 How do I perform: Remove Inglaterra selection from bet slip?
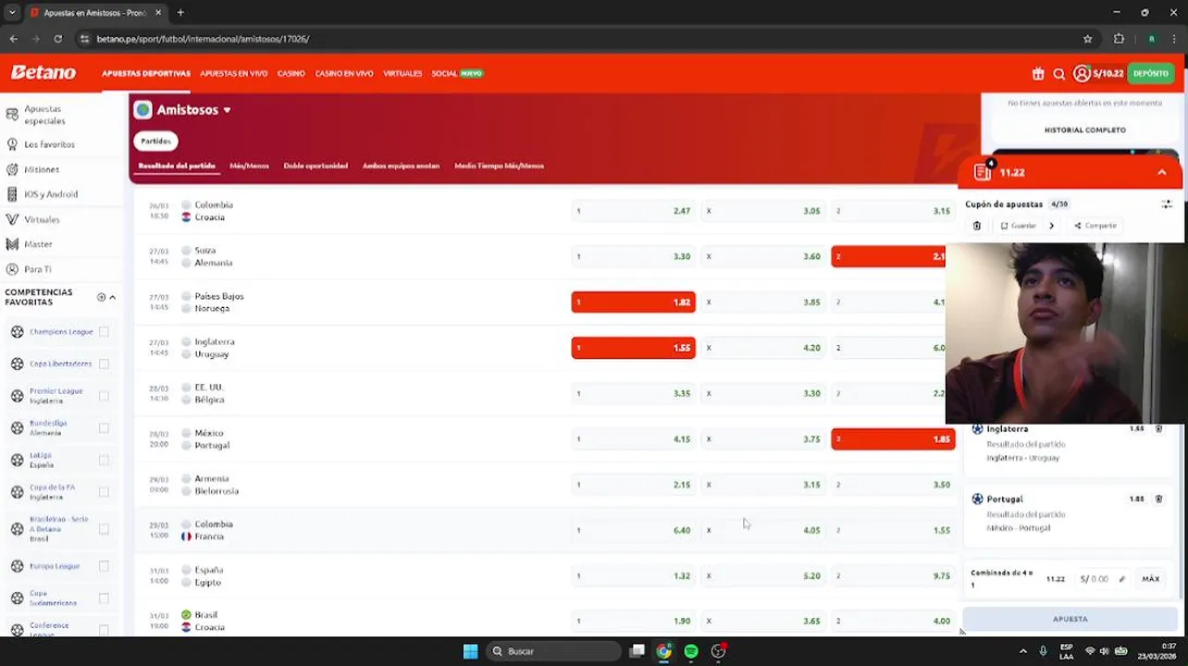point(1158,429)
